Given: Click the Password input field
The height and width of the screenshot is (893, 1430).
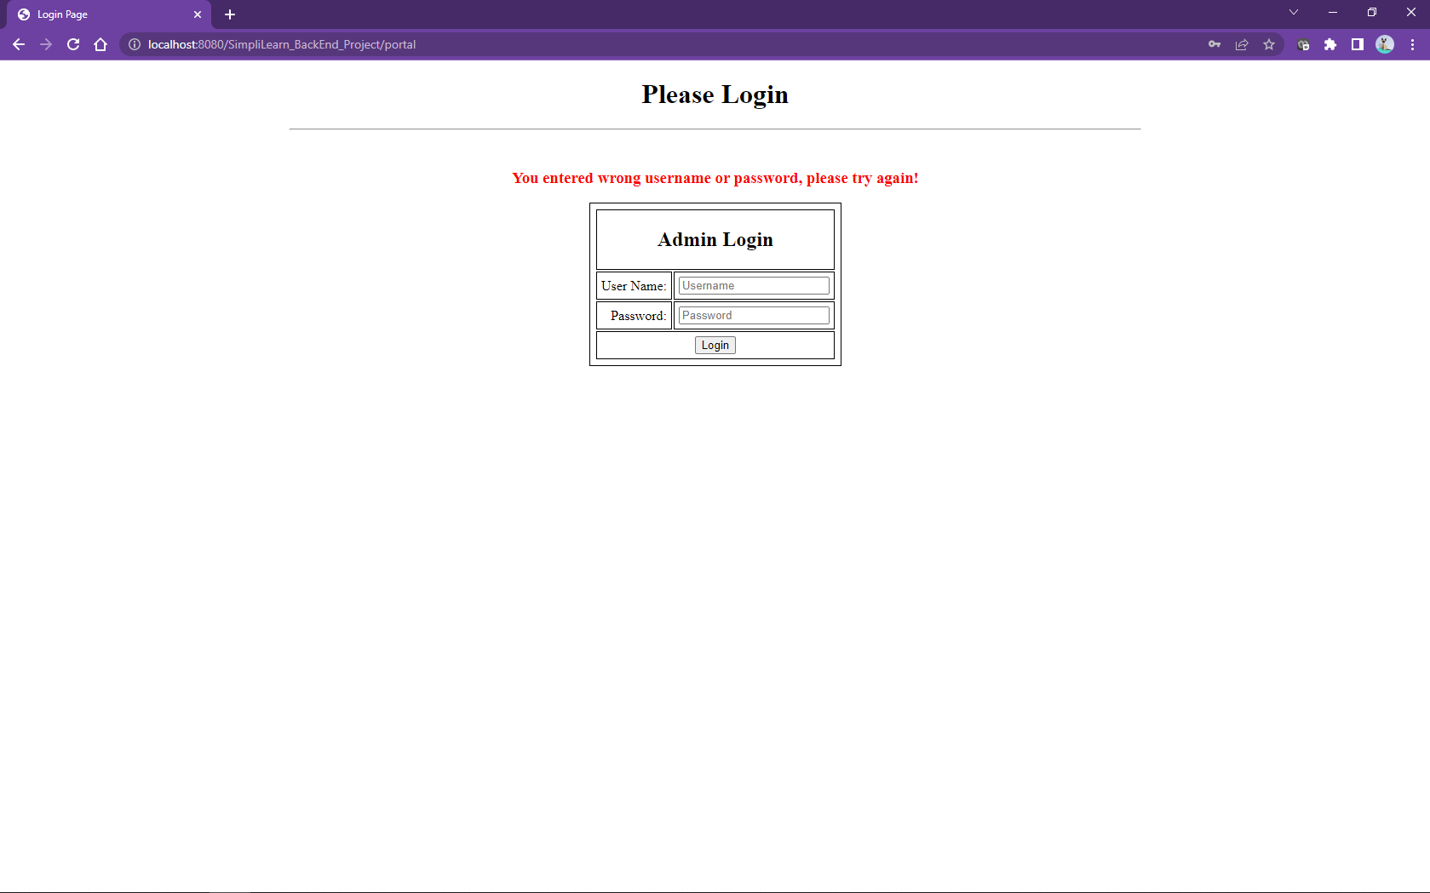Looking at the screenshot, I should coord(753,315).
